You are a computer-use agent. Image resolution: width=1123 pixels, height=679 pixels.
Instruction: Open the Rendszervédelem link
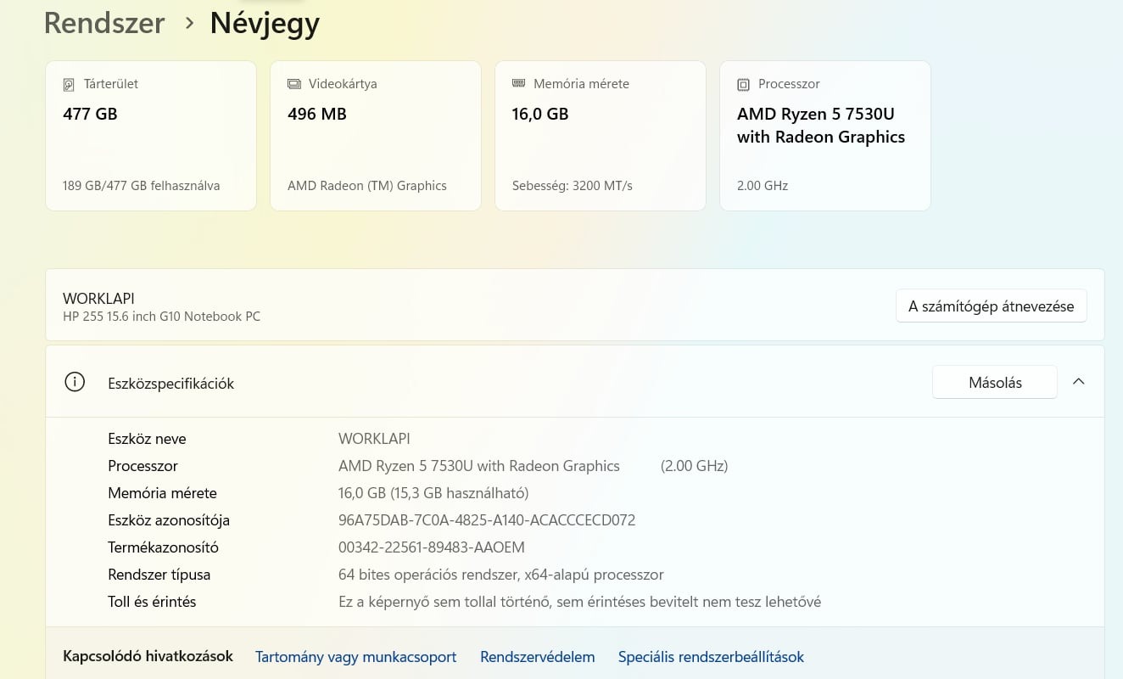[537, 657]
